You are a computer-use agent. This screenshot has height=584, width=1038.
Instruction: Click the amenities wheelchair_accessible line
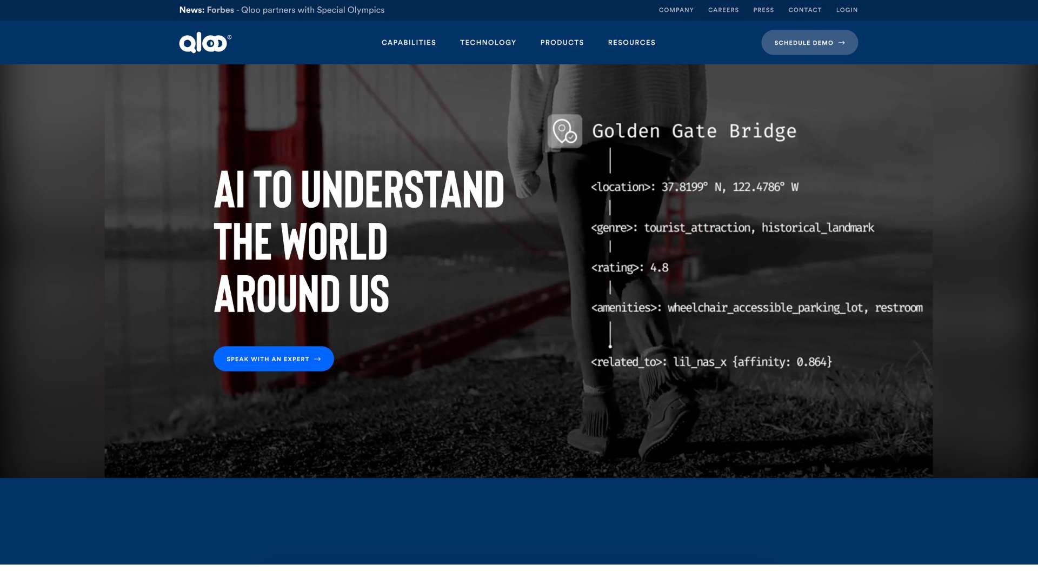point(757,308)
